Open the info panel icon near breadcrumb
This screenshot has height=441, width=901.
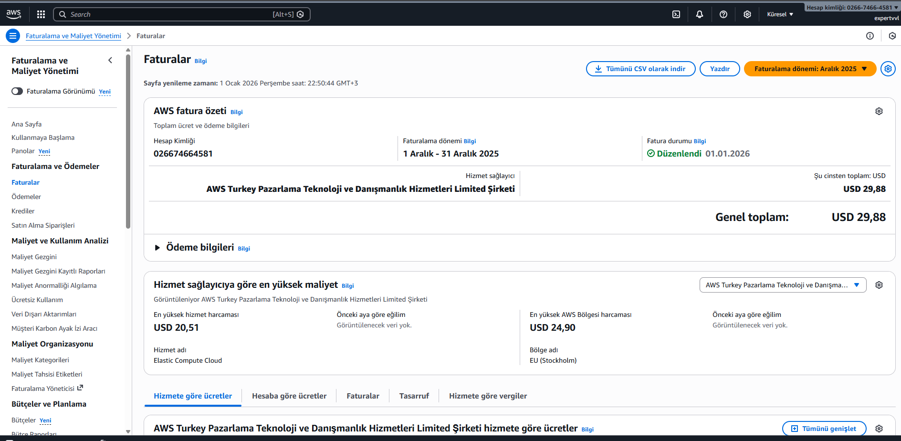(870, 36)
